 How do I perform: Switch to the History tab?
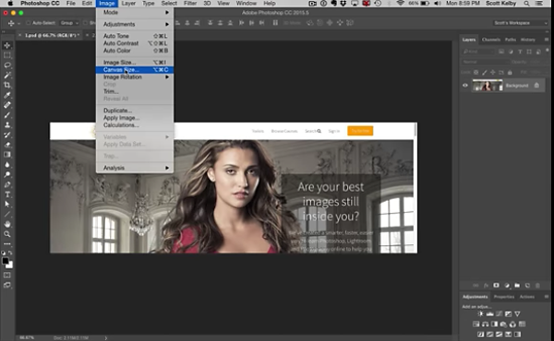tap(528, 40)
